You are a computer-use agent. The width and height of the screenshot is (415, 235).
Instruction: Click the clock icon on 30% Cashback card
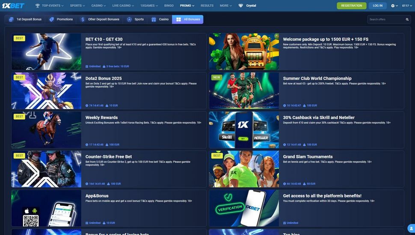click(285, 145)
